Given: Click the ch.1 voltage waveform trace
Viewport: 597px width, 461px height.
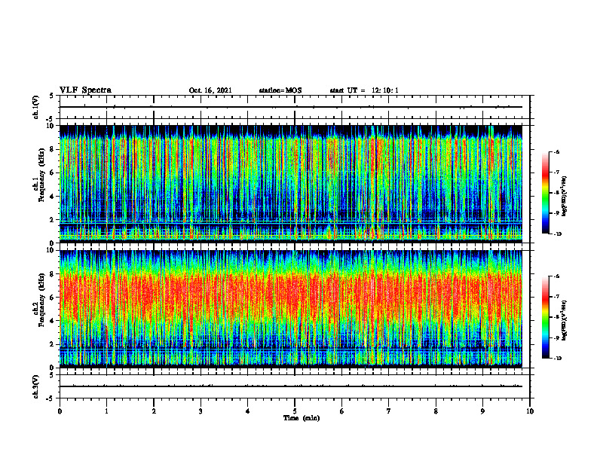Looking at the screenshot, I should point(291,107).
